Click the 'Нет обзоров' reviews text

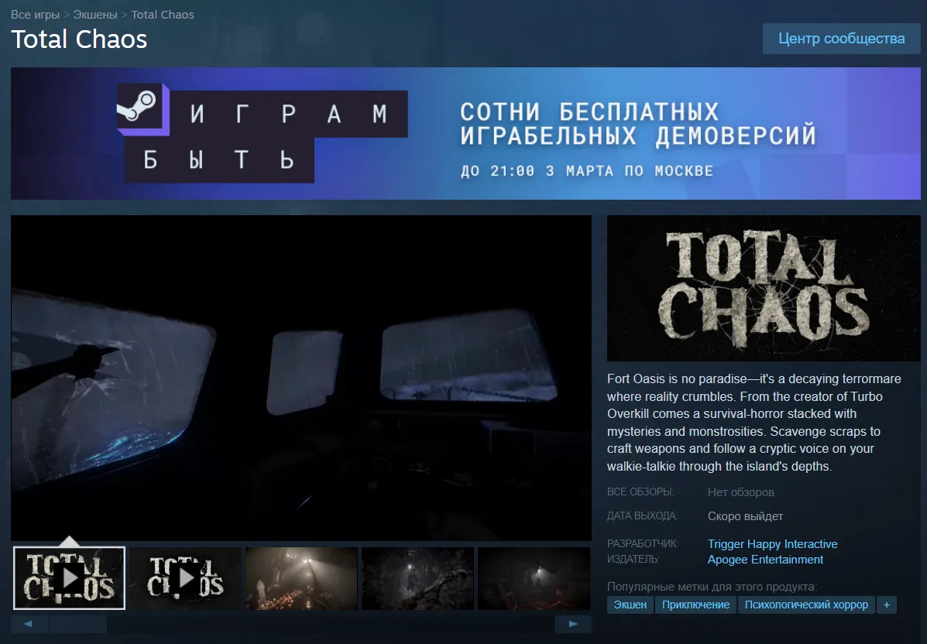[x=741, y=492]
